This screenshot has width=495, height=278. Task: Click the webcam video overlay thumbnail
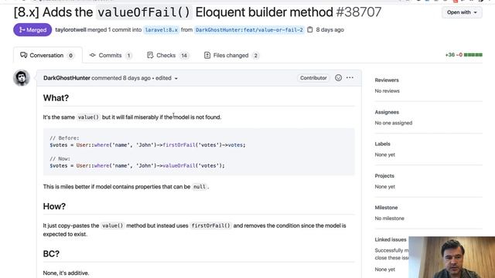(x=452, y=257)
